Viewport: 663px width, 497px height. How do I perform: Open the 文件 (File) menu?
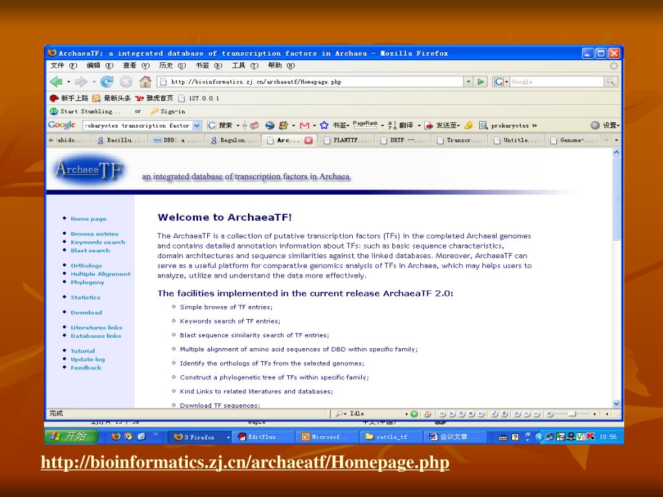pos(63,65)
